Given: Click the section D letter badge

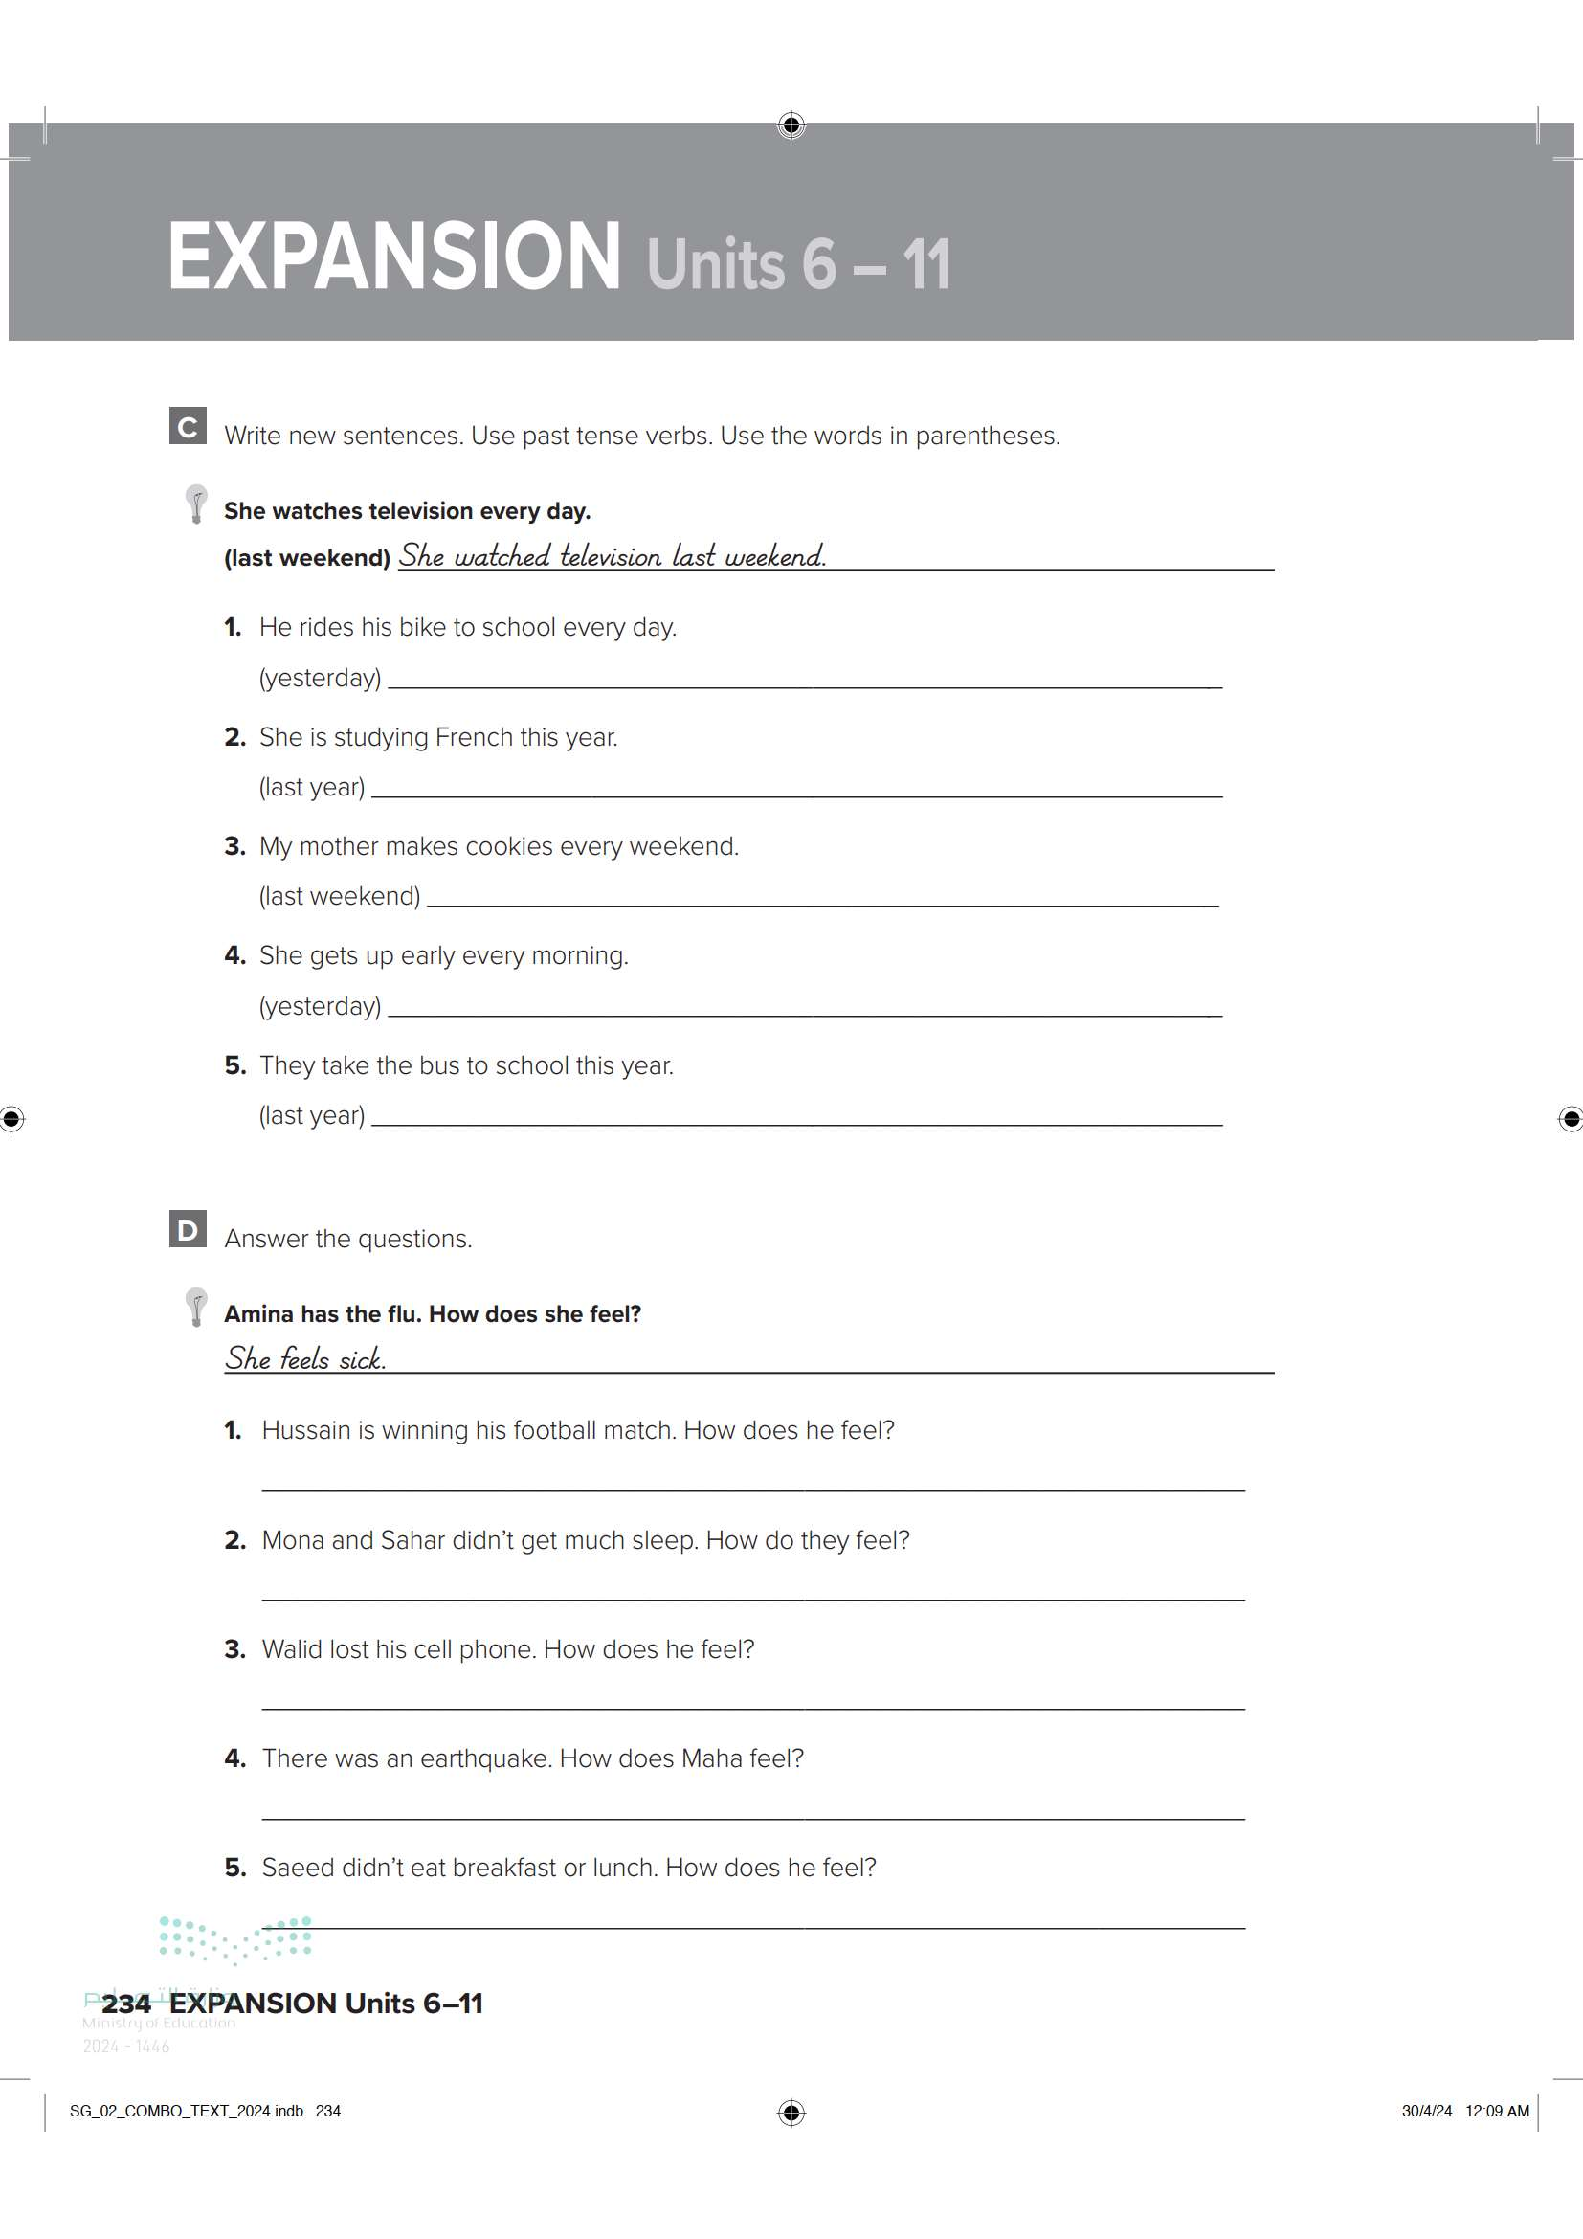Looking at the screenshot, I should pyautogui.click(x=188, y=1229).
